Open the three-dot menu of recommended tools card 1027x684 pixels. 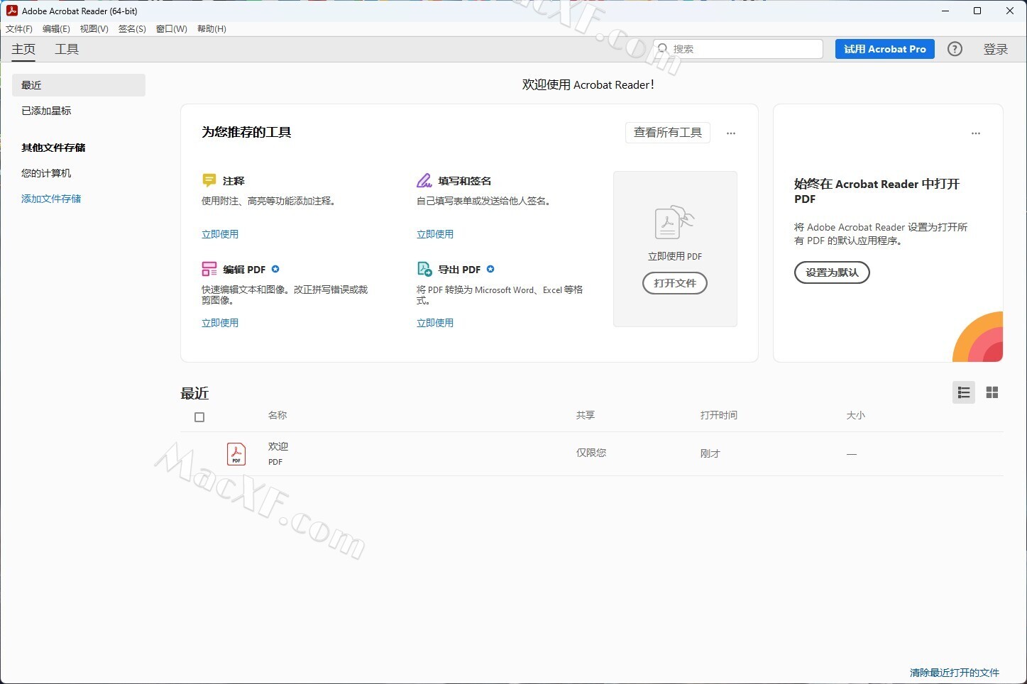click(731, 133)
